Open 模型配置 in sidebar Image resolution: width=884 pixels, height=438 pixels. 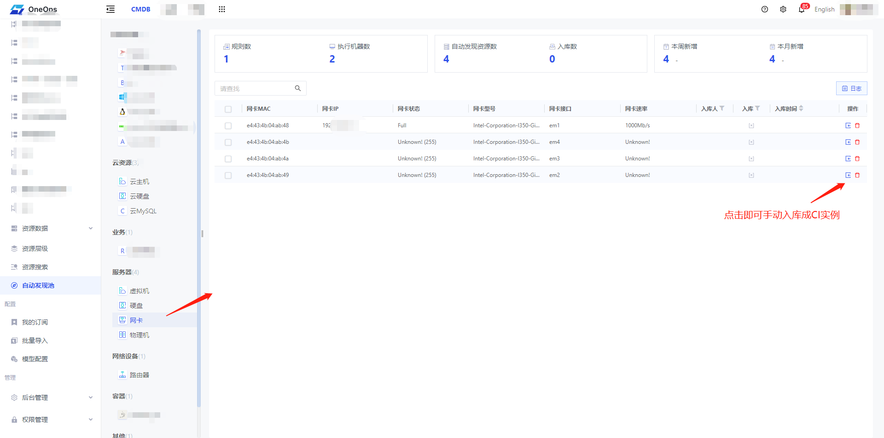point(35,359)
